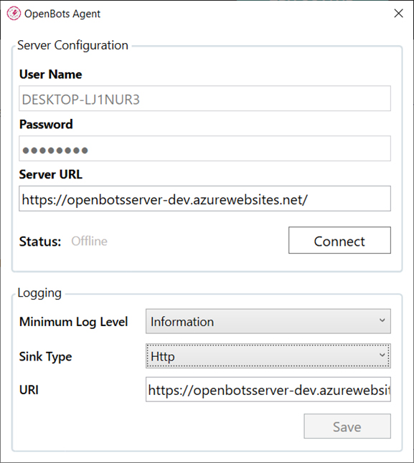
Task: Click the OpenBots Agent logo icon
Action: point(14,14)
